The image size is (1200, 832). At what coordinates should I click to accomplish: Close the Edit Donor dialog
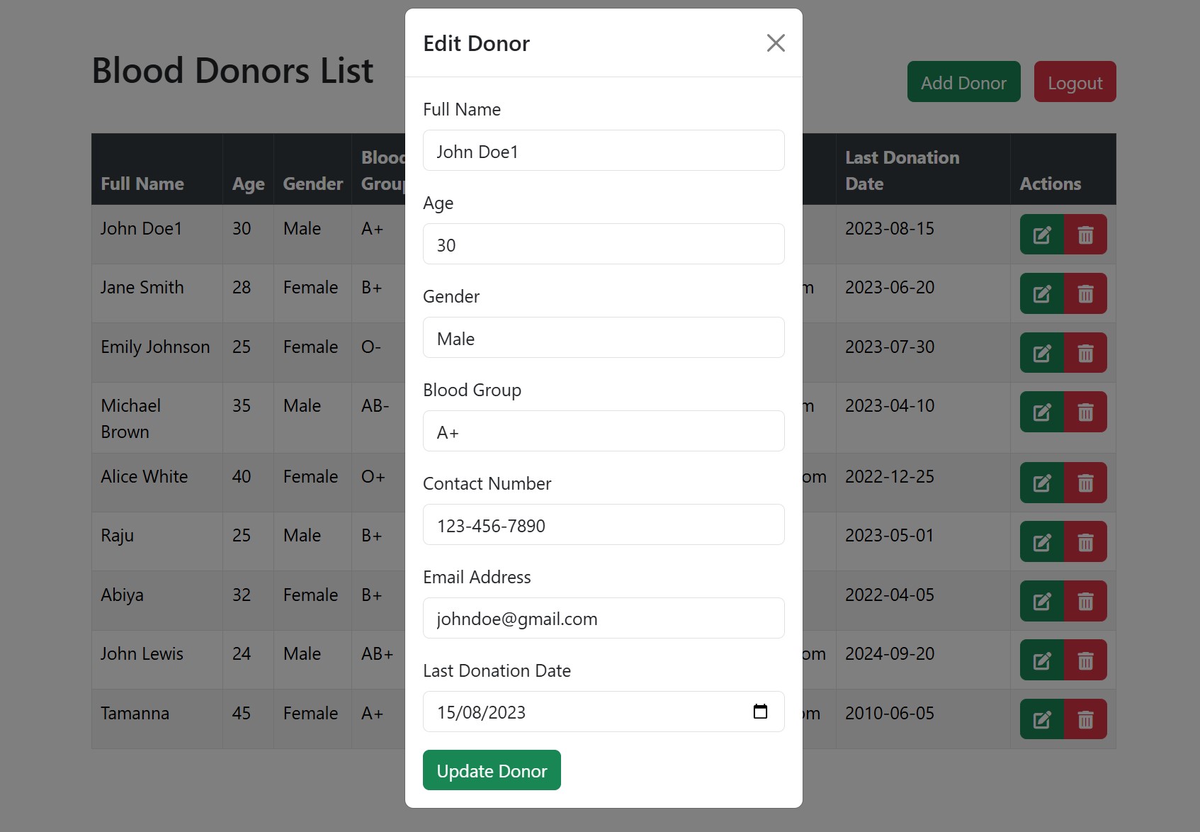776,43
